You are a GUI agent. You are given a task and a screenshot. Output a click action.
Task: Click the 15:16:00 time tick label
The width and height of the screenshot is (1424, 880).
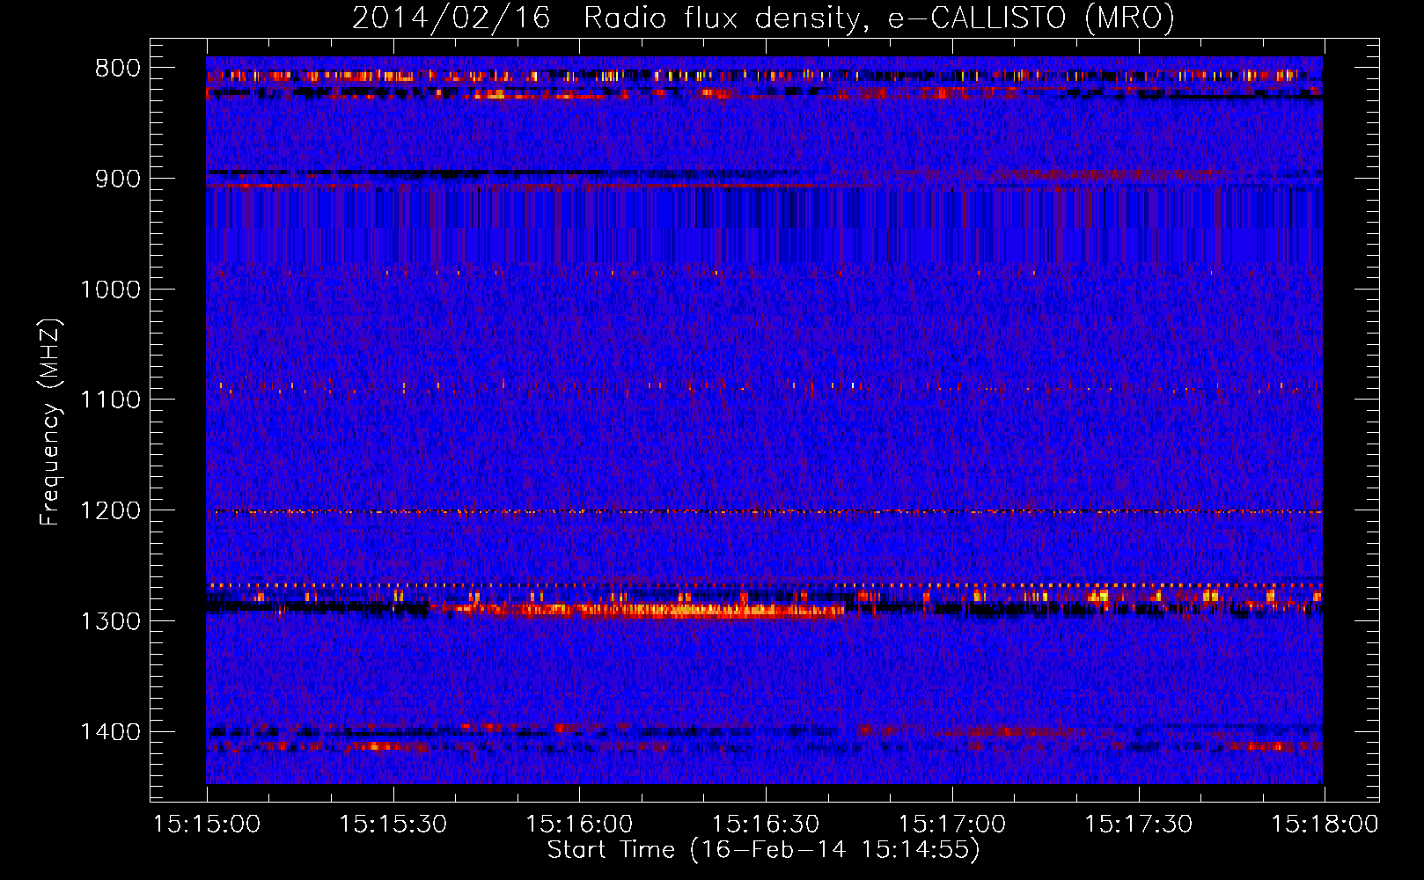(x=579, y=825)
